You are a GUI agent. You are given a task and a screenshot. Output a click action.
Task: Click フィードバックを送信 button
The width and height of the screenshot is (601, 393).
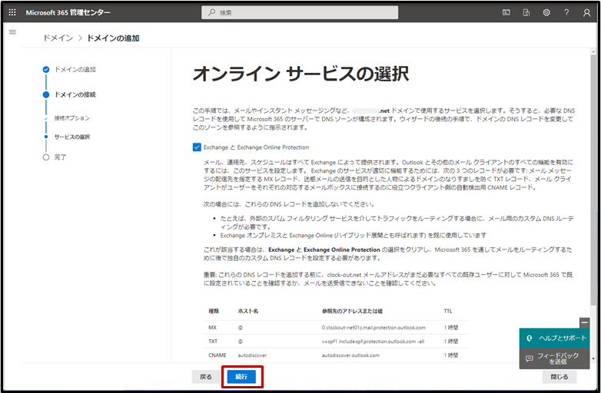point(554,358)
